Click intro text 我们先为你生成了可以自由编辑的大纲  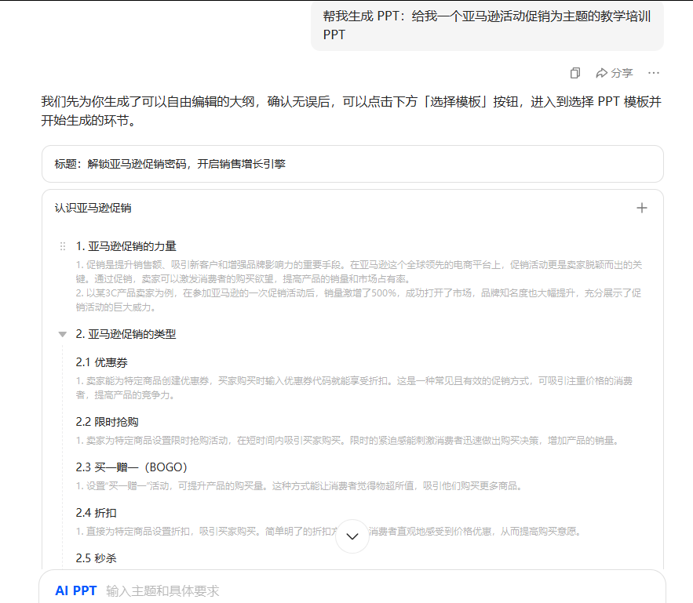coord(352,111)
